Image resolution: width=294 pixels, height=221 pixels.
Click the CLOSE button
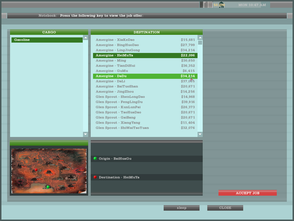225,208
